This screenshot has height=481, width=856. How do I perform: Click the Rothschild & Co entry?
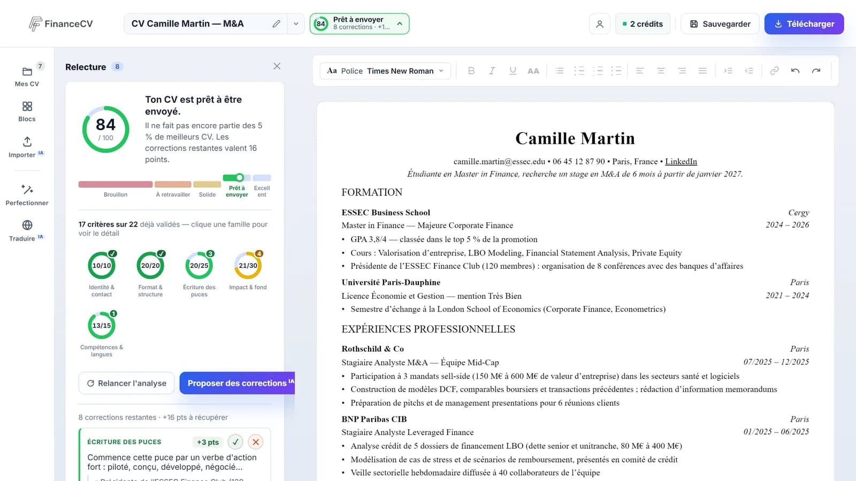[373, 349]
